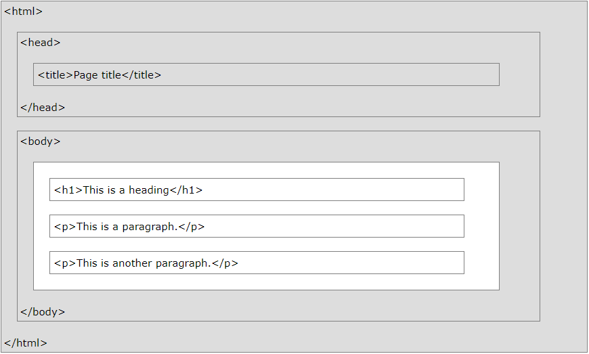Image resolution: width=589 pixels, height=354 pixels.
Task: Click the closing </title> tag
Action: point(141,75)
